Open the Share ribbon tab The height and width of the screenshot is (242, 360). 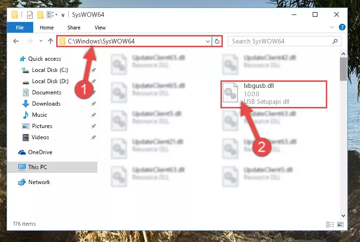click(73, 28)
